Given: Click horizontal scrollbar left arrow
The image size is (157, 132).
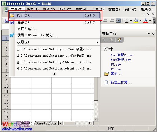Looking at the screenshot, I should click(61, 123).
